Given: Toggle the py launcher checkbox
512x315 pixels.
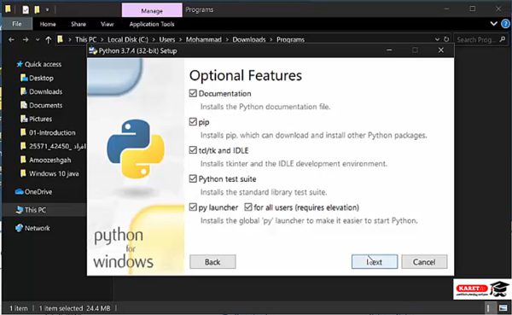Looking at the screenshot, I should [x=193, y=207].
